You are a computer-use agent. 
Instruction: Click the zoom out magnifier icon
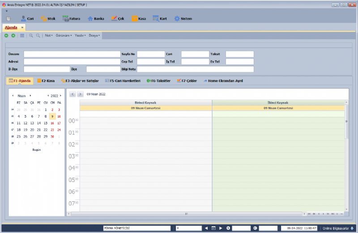pos(38,36)
